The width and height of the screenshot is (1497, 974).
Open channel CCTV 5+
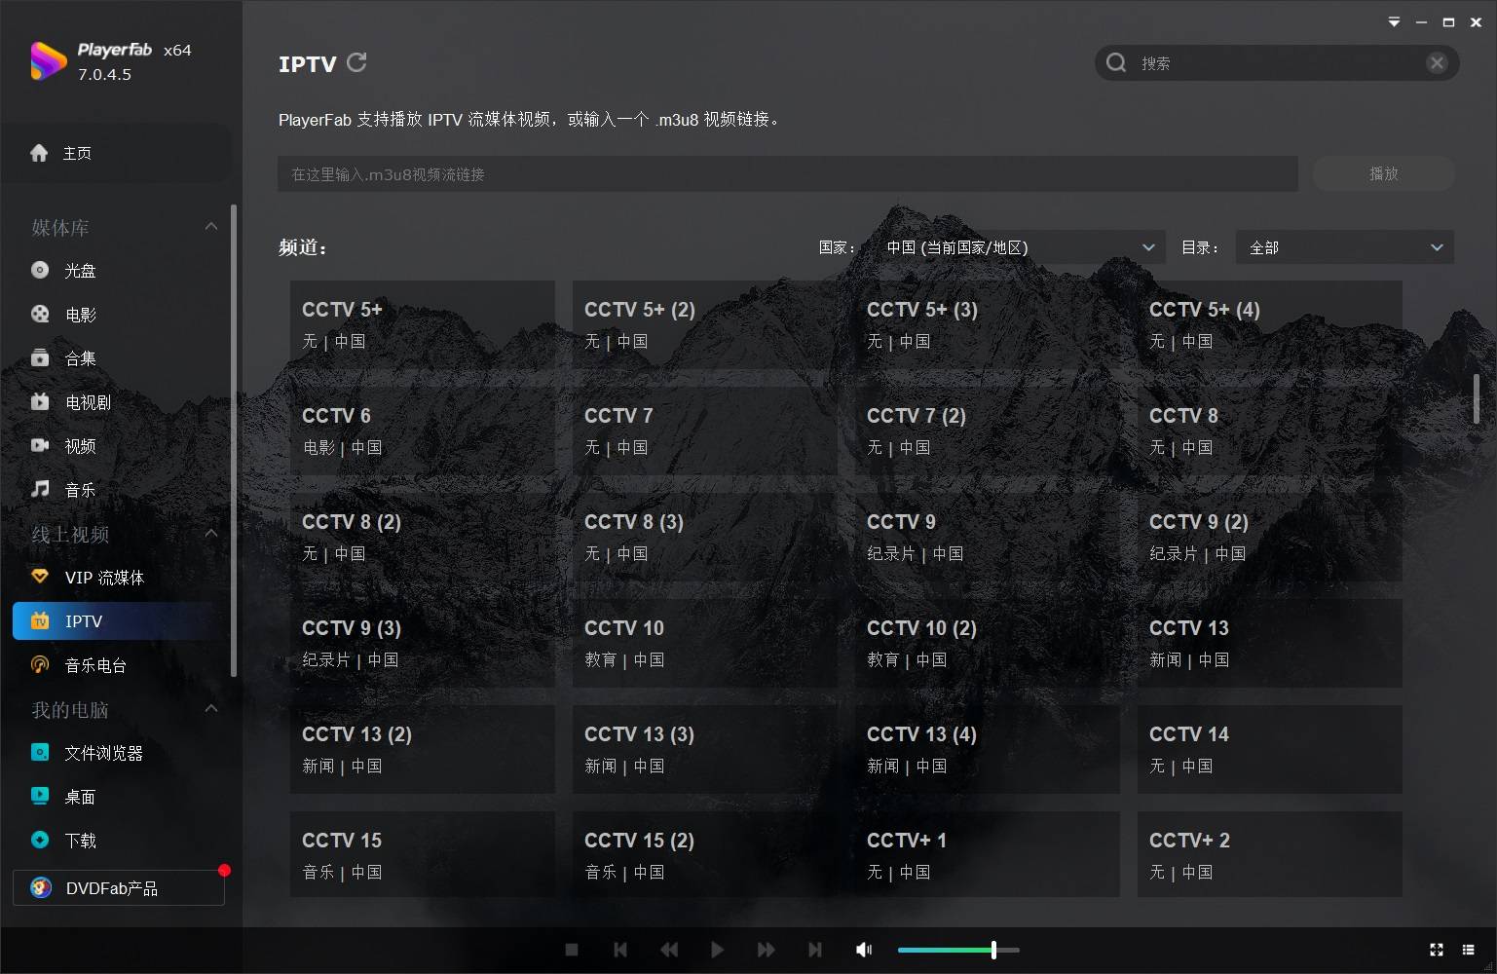[423, 324]
